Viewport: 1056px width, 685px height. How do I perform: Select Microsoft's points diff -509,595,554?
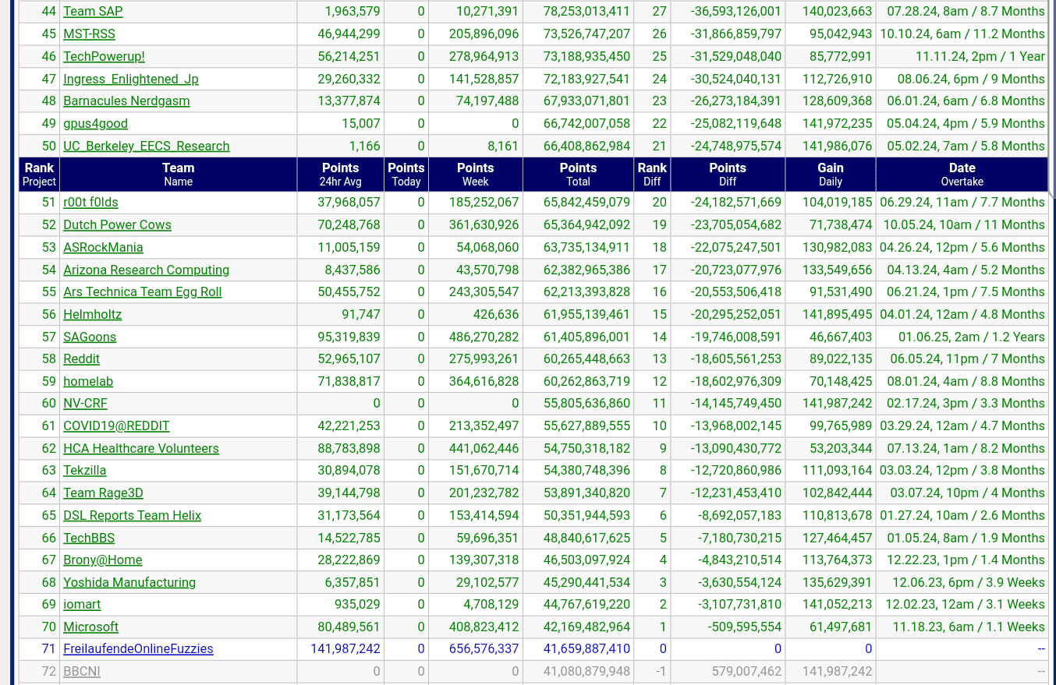coord(744,627)
